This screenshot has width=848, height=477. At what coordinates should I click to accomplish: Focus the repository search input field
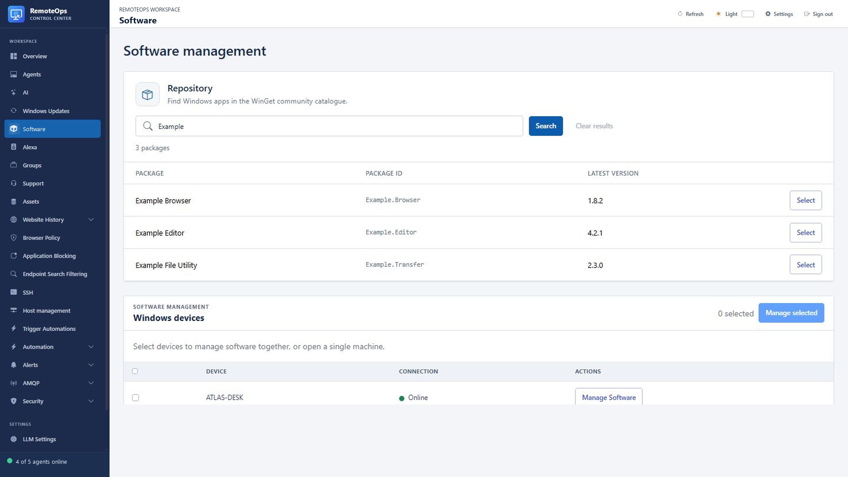tap(329, 126)
